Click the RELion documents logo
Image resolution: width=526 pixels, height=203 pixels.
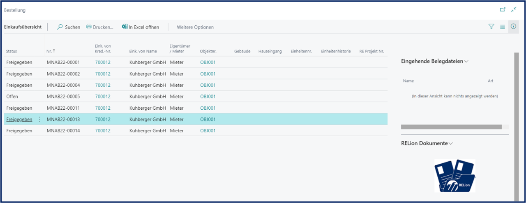(454, 176)
